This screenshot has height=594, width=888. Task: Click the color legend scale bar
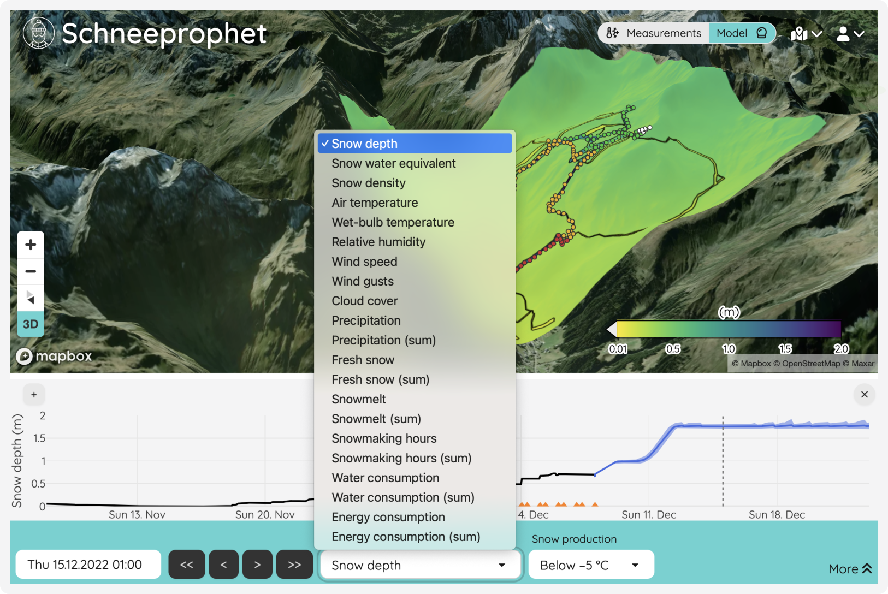tap(729, 329)
